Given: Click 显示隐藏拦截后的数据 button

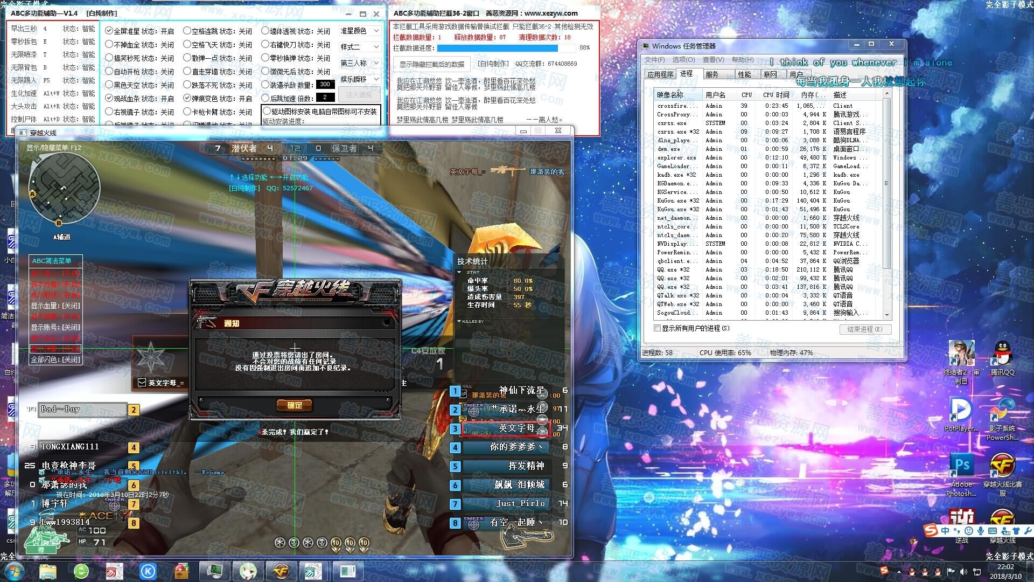Looking at the screenshot, I should point(431,64).
